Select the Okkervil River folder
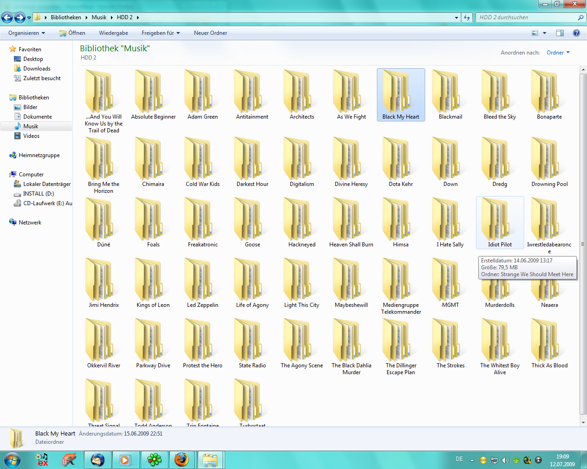The image size is (587, 469). tap(104, 344)
